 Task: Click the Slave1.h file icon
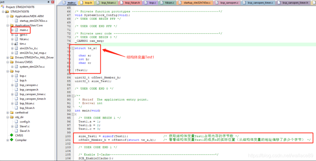coord(16,131)
